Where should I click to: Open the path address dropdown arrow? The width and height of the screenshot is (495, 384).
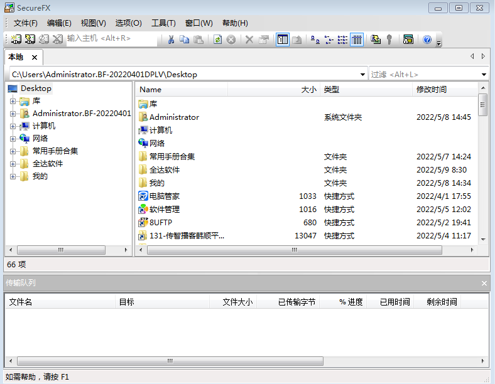[362, 75]
